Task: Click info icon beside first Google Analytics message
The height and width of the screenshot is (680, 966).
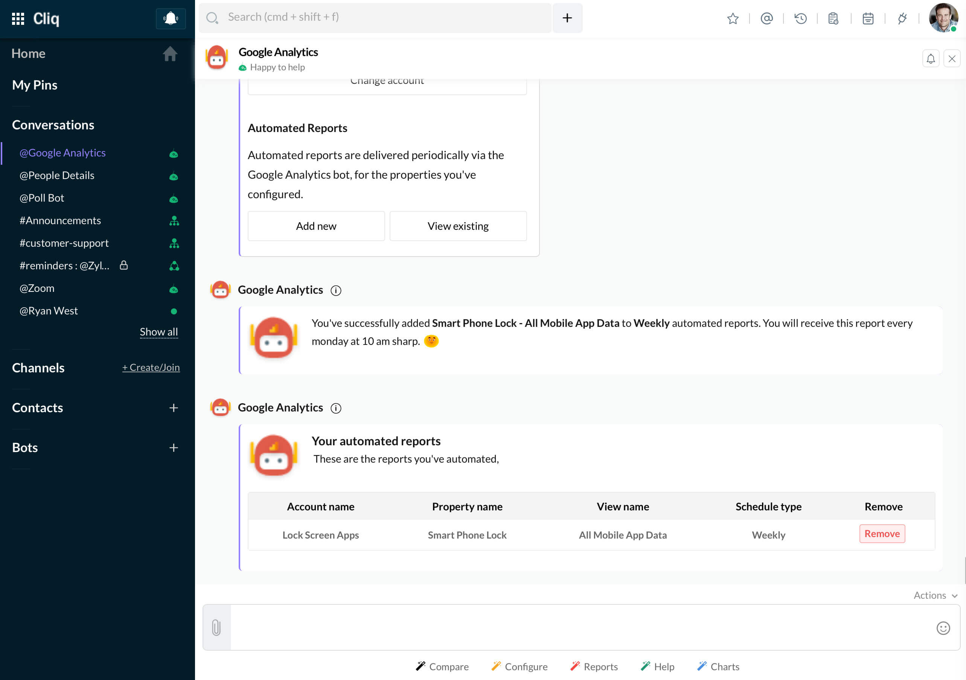Action: tap(336, 290)
